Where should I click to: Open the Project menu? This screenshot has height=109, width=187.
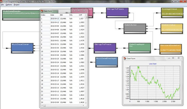(x=16, y=5)
